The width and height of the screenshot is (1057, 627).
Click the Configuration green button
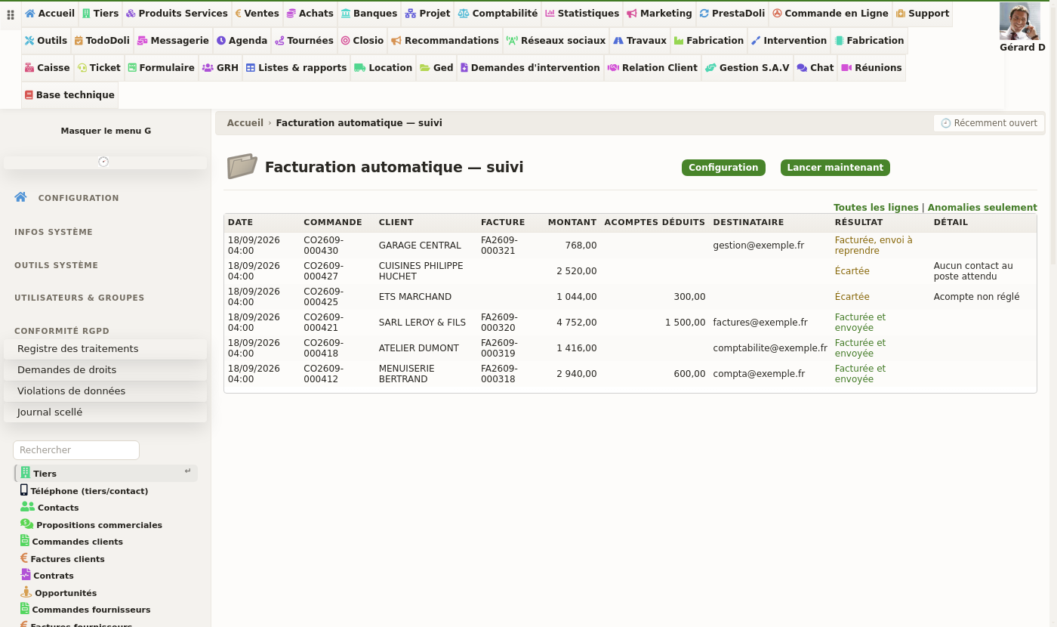(723, 168)
